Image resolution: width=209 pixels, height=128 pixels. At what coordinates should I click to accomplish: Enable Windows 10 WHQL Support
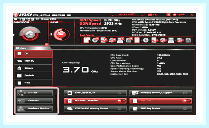(185, 93)
